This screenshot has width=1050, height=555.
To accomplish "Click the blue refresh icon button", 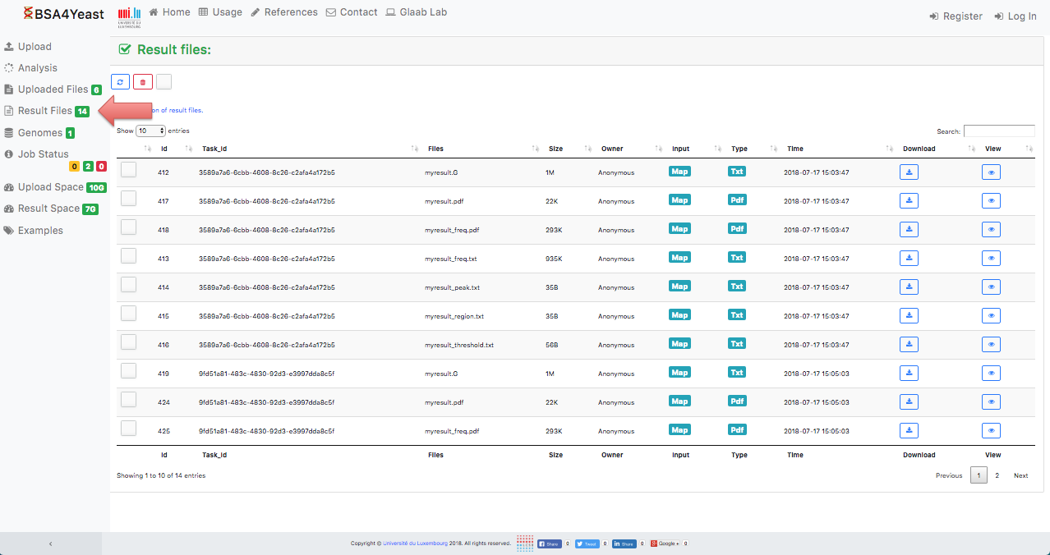I will point(120,81).
